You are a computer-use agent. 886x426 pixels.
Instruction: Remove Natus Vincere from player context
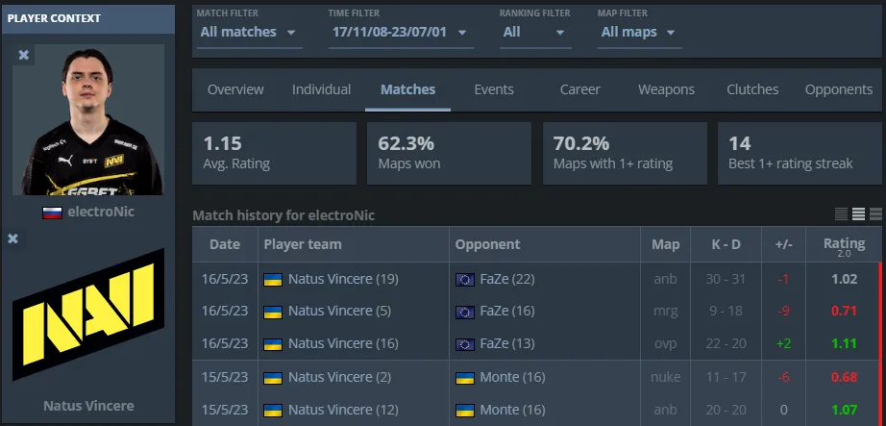[x=13, y=238]
